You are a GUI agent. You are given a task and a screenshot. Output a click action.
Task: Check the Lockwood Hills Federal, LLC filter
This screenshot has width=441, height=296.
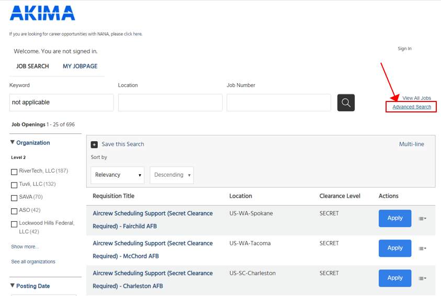[x=14, y=224]
